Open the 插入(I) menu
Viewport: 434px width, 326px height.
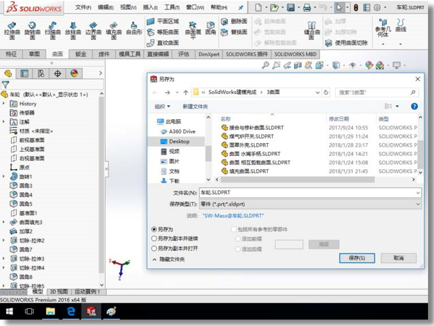(x=150, y=7)
